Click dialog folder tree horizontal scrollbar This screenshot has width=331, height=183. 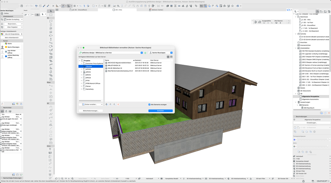point(90,101)
